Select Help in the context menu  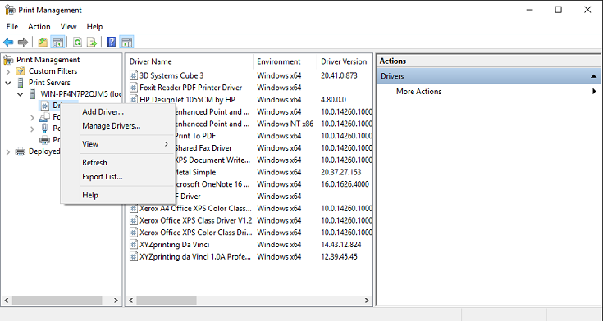click(x=90, y=195)
